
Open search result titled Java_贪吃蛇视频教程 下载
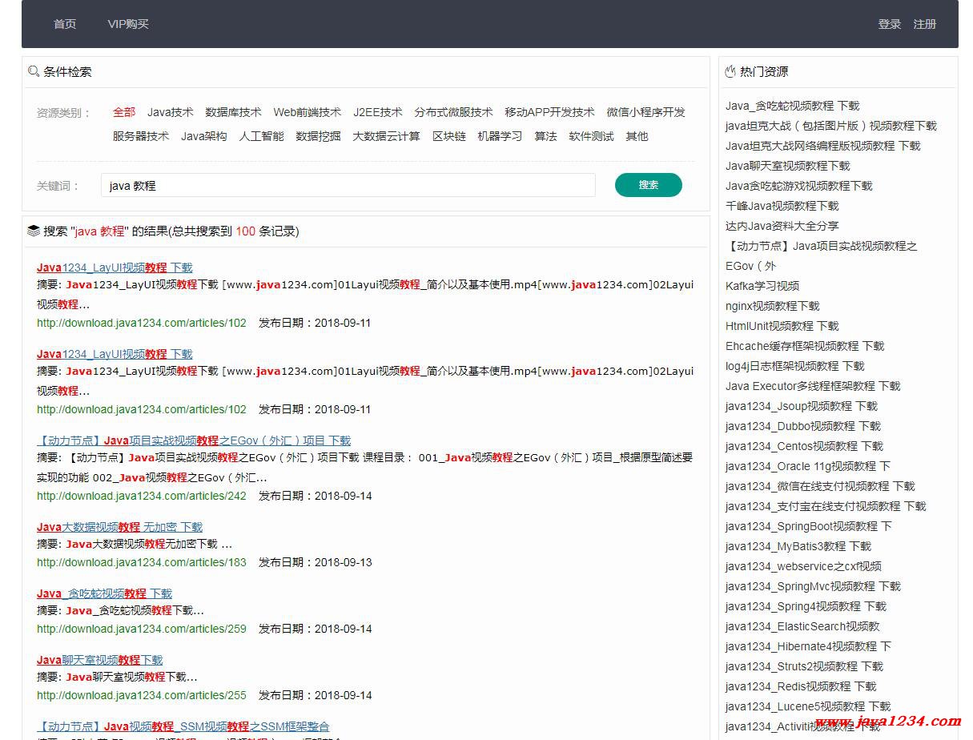(x=105, y=593)
